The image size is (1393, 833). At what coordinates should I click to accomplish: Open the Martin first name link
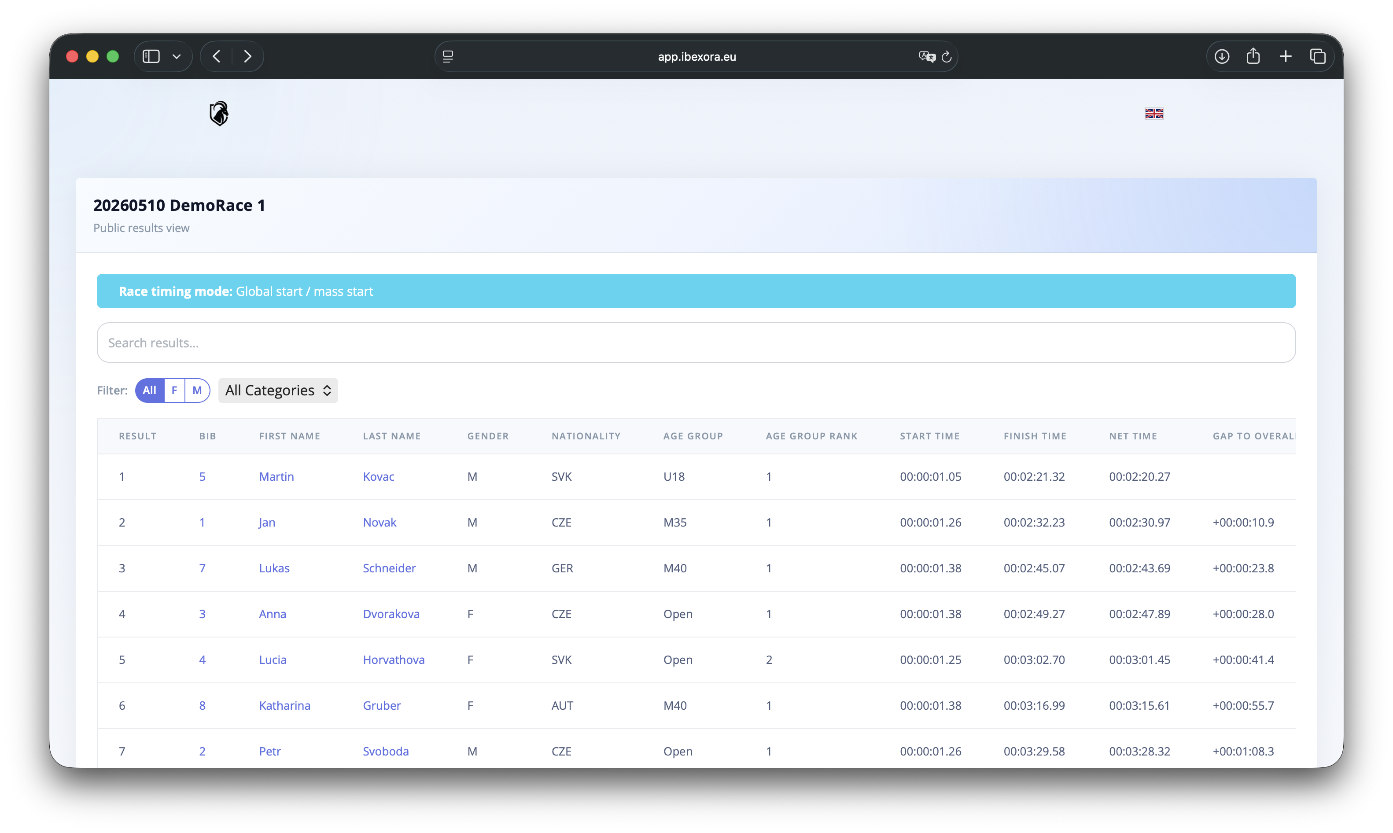(x=276, y=476)
